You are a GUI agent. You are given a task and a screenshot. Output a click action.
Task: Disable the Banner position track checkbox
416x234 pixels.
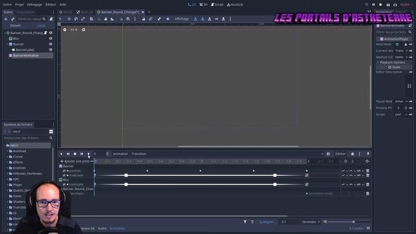(64, 171)
